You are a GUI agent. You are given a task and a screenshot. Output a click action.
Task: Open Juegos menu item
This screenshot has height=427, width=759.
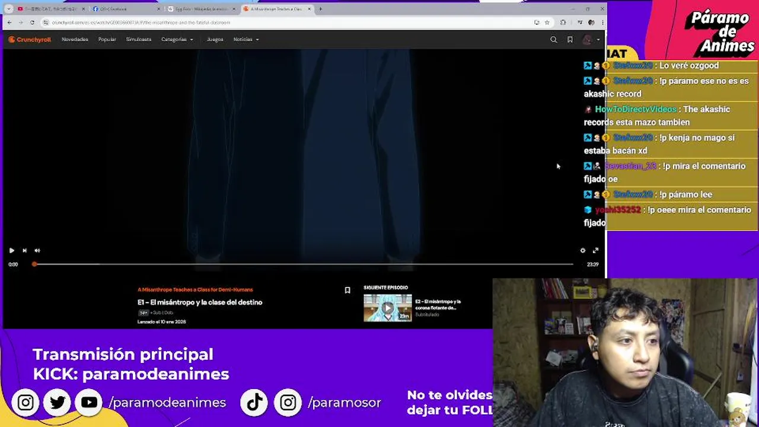[215, 40]
